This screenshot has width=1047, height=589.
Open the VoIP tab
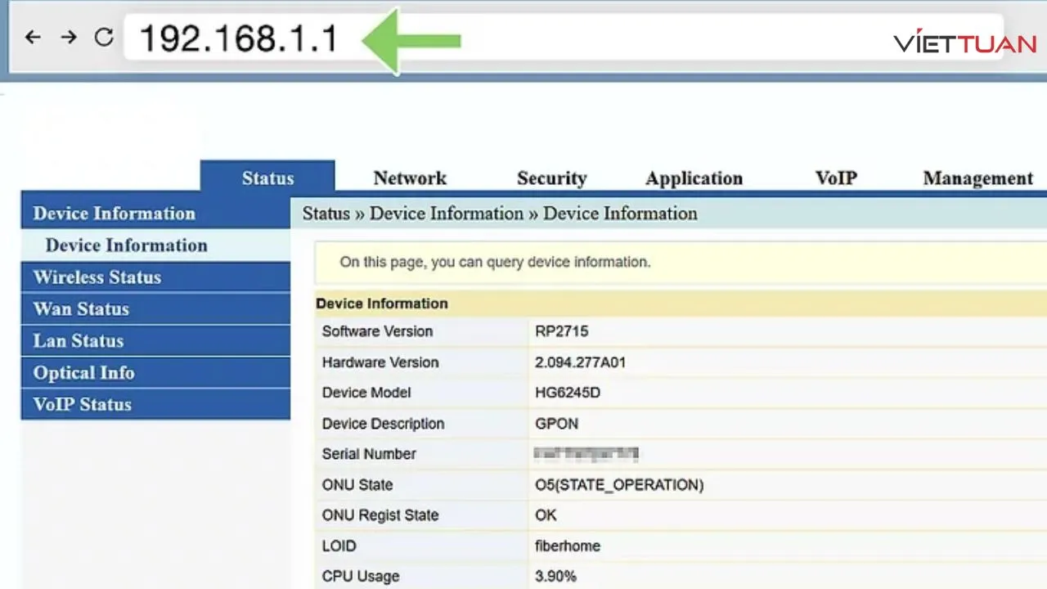[835, 178]
